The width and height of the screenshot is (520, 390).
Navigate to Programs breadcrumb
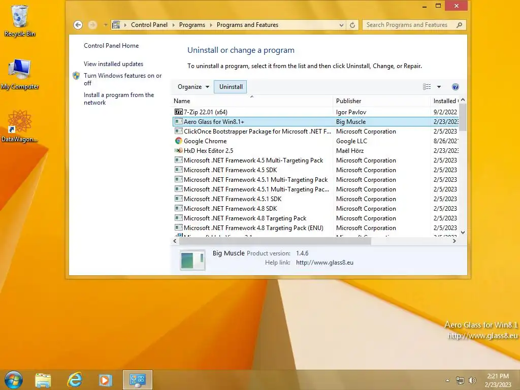pos(192,25)
